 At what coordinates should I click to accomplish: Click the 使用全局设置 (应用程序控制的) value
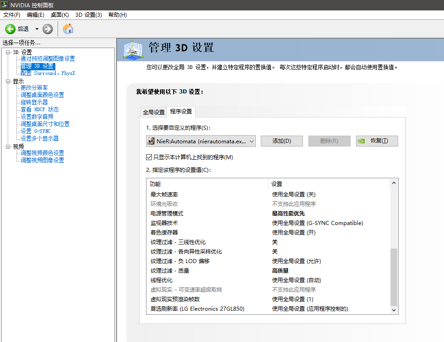point(310,308)
